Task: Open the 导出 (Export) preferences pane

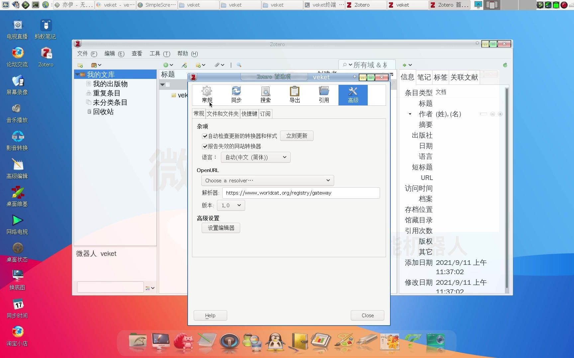Action: tap(295, 95)
